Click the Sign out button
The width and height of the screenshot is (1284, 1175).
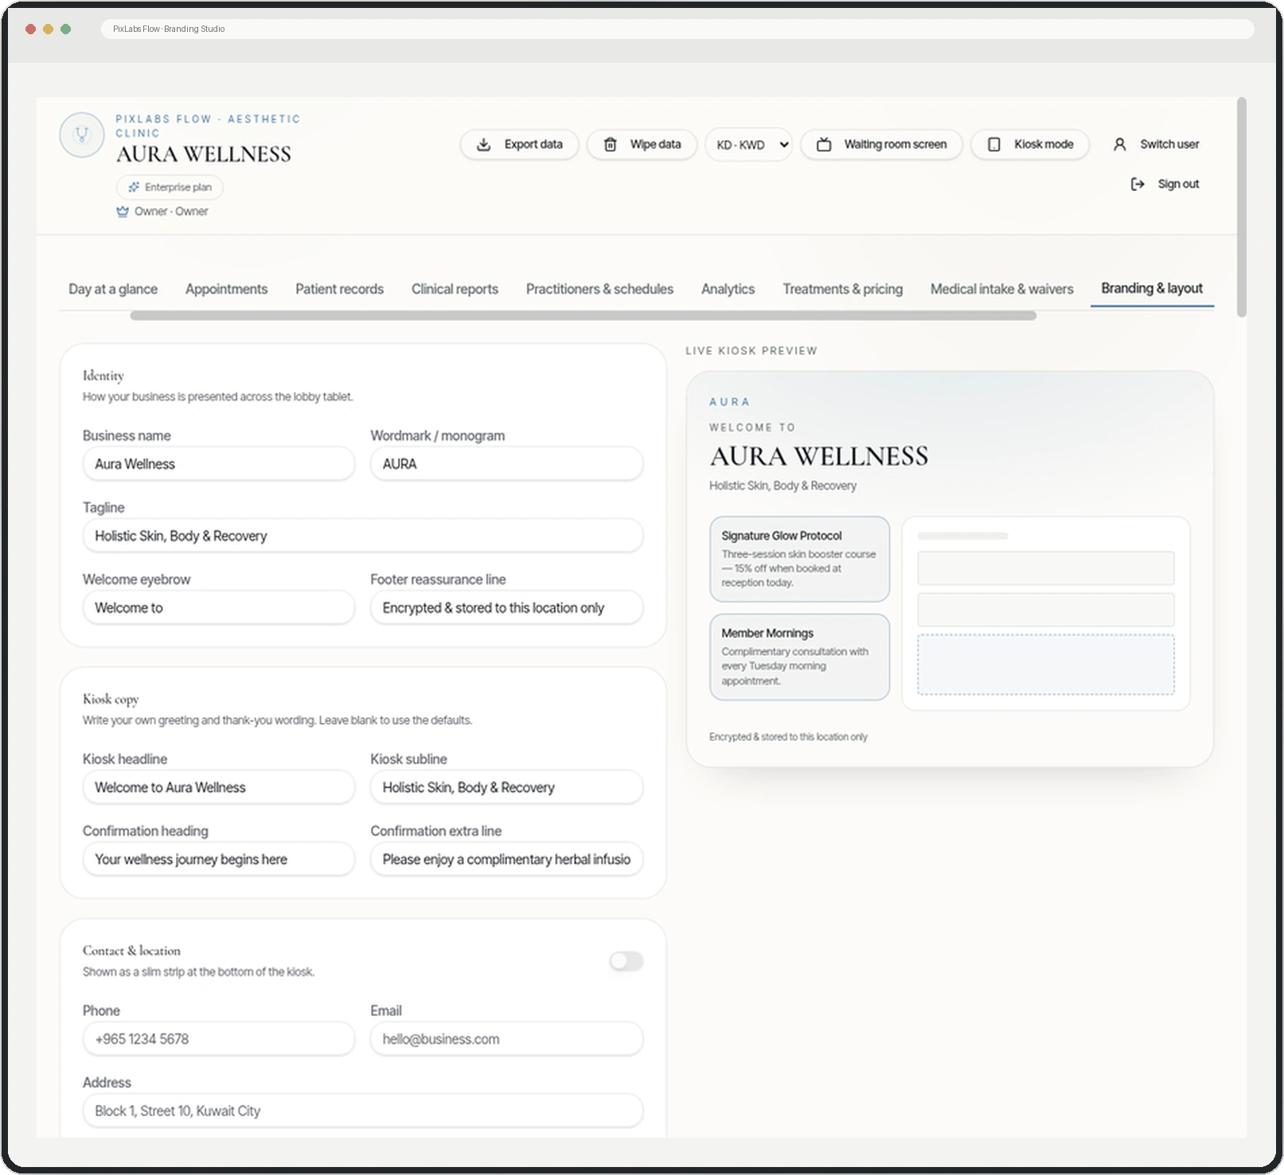(1165, 184)
